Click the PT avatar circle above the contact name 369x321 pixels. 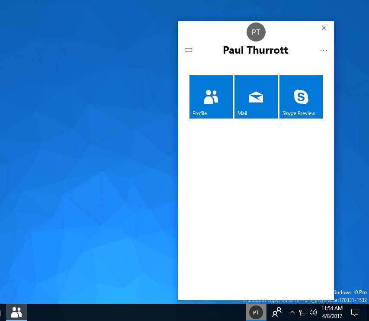tap(256, 32)
